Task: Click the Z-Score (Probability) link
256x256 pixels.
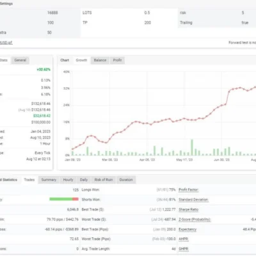Action: (x=195, y=220)
